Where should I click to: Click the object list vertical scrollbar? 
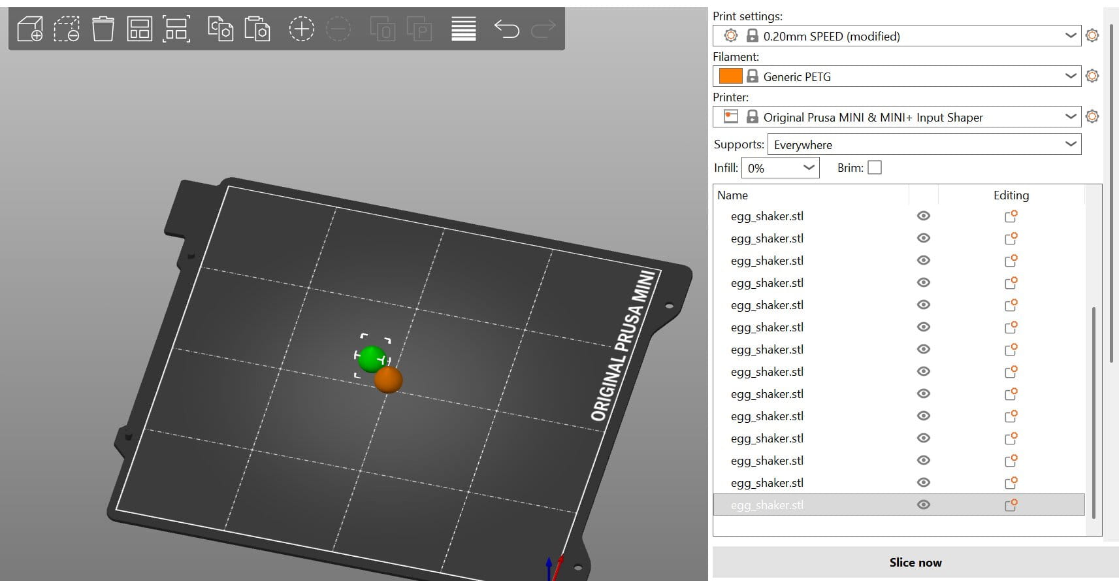[1093, 412]
